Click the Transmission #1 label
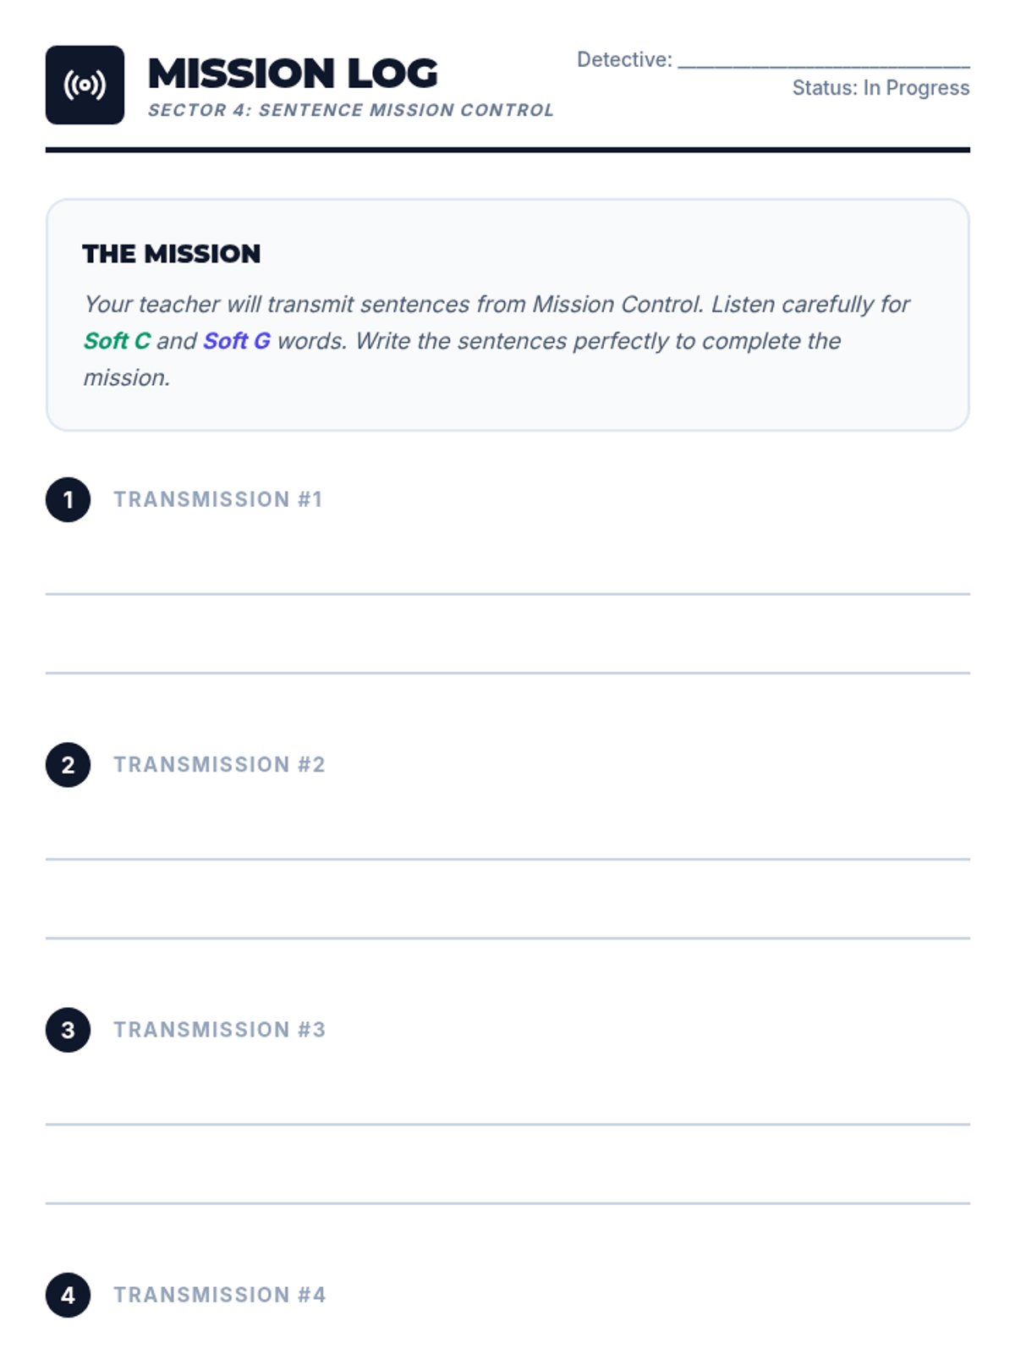The width and height of the screenshot is (1015, 1354). tap(218, 499)
